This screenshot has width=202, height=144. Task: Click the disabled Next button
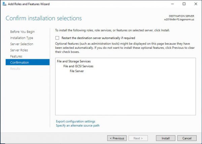[138, 138]
